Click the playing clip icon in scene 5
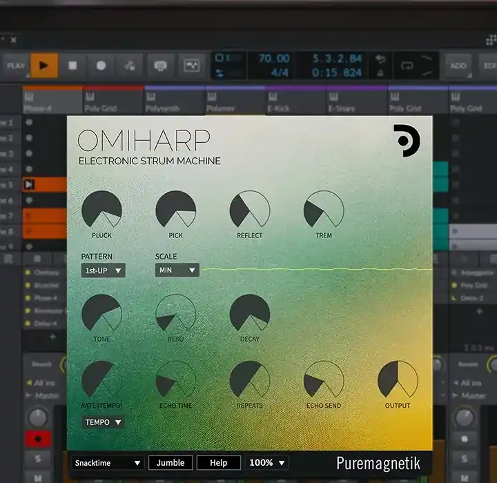 pyautogui.click(x=29, y=184)
